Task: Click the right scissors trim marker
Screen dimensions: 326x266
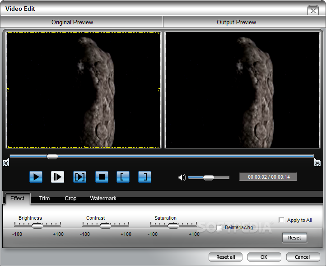Action: 317,162
